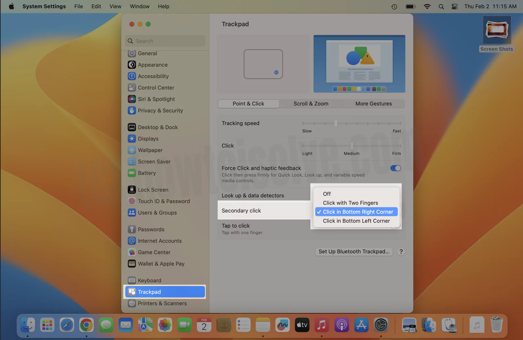This screenshot has height=340, width=523.
Task: Open the Trash in the Dock
Action: pos(496,325)
